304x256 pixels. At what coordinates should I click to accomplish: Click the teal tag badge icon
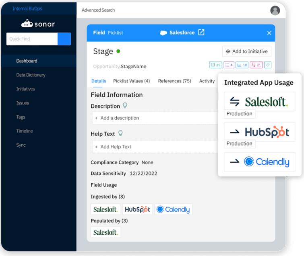(x=268, y=65)
